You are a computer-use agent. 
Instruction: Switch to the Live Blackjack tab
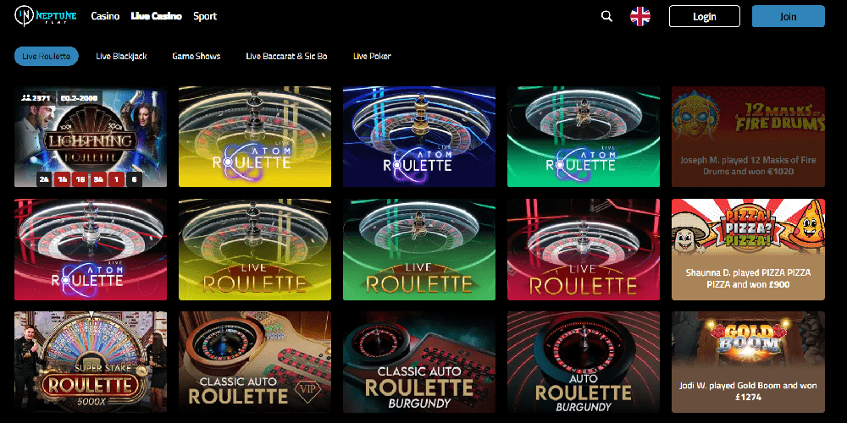(x=121, y=56)
